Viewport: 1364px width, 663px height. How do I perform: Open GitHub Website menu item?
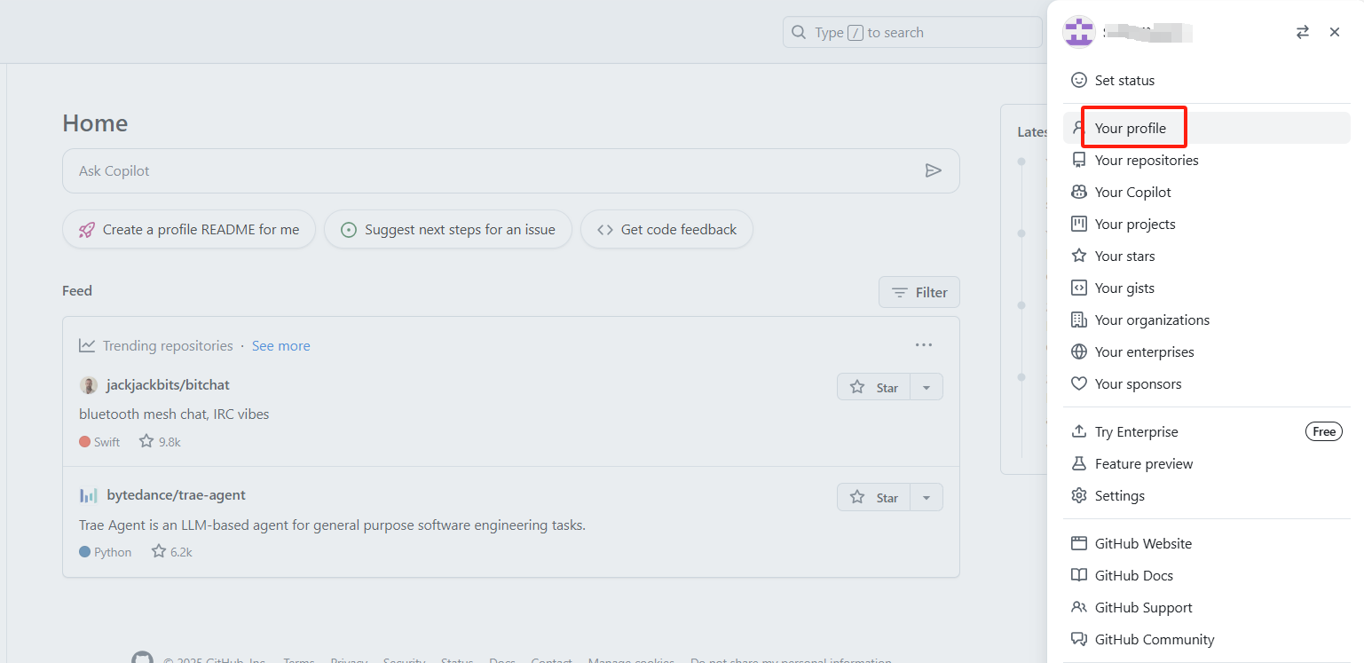click(x=1207, y=543)
